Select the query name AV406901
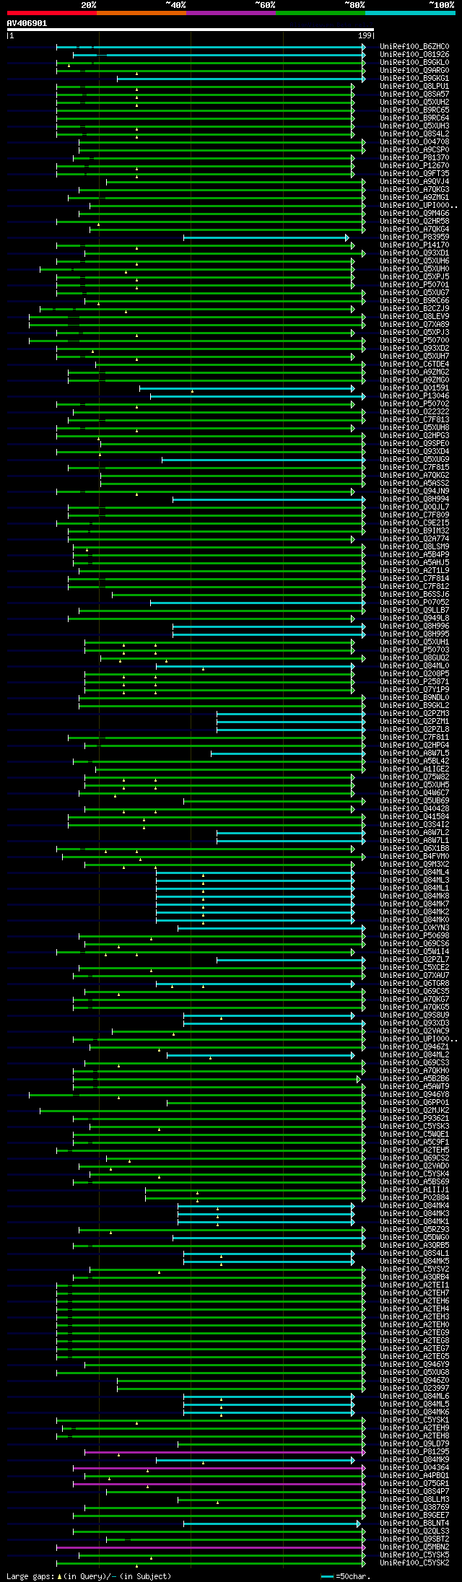Viewport: 462px width, 1582px height. coord(27,23)
